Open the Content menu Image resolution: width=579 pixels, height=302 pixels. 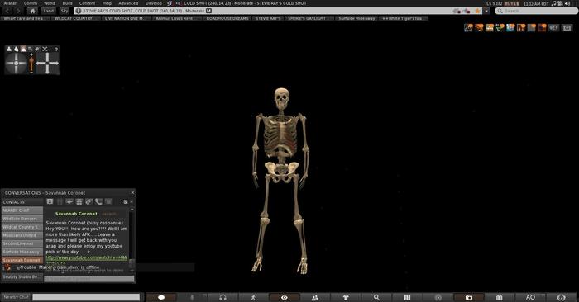pos(87,3)
